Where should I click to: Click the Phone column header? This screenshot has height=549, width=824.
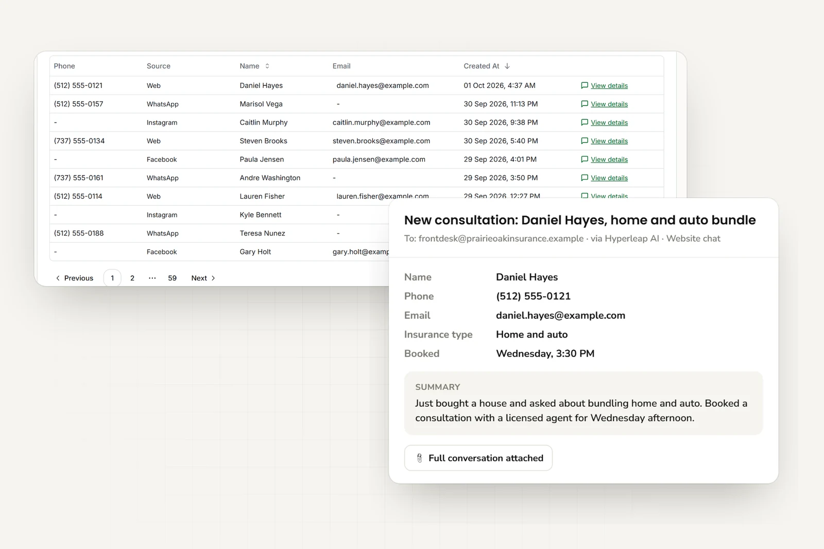pos(64,66)
